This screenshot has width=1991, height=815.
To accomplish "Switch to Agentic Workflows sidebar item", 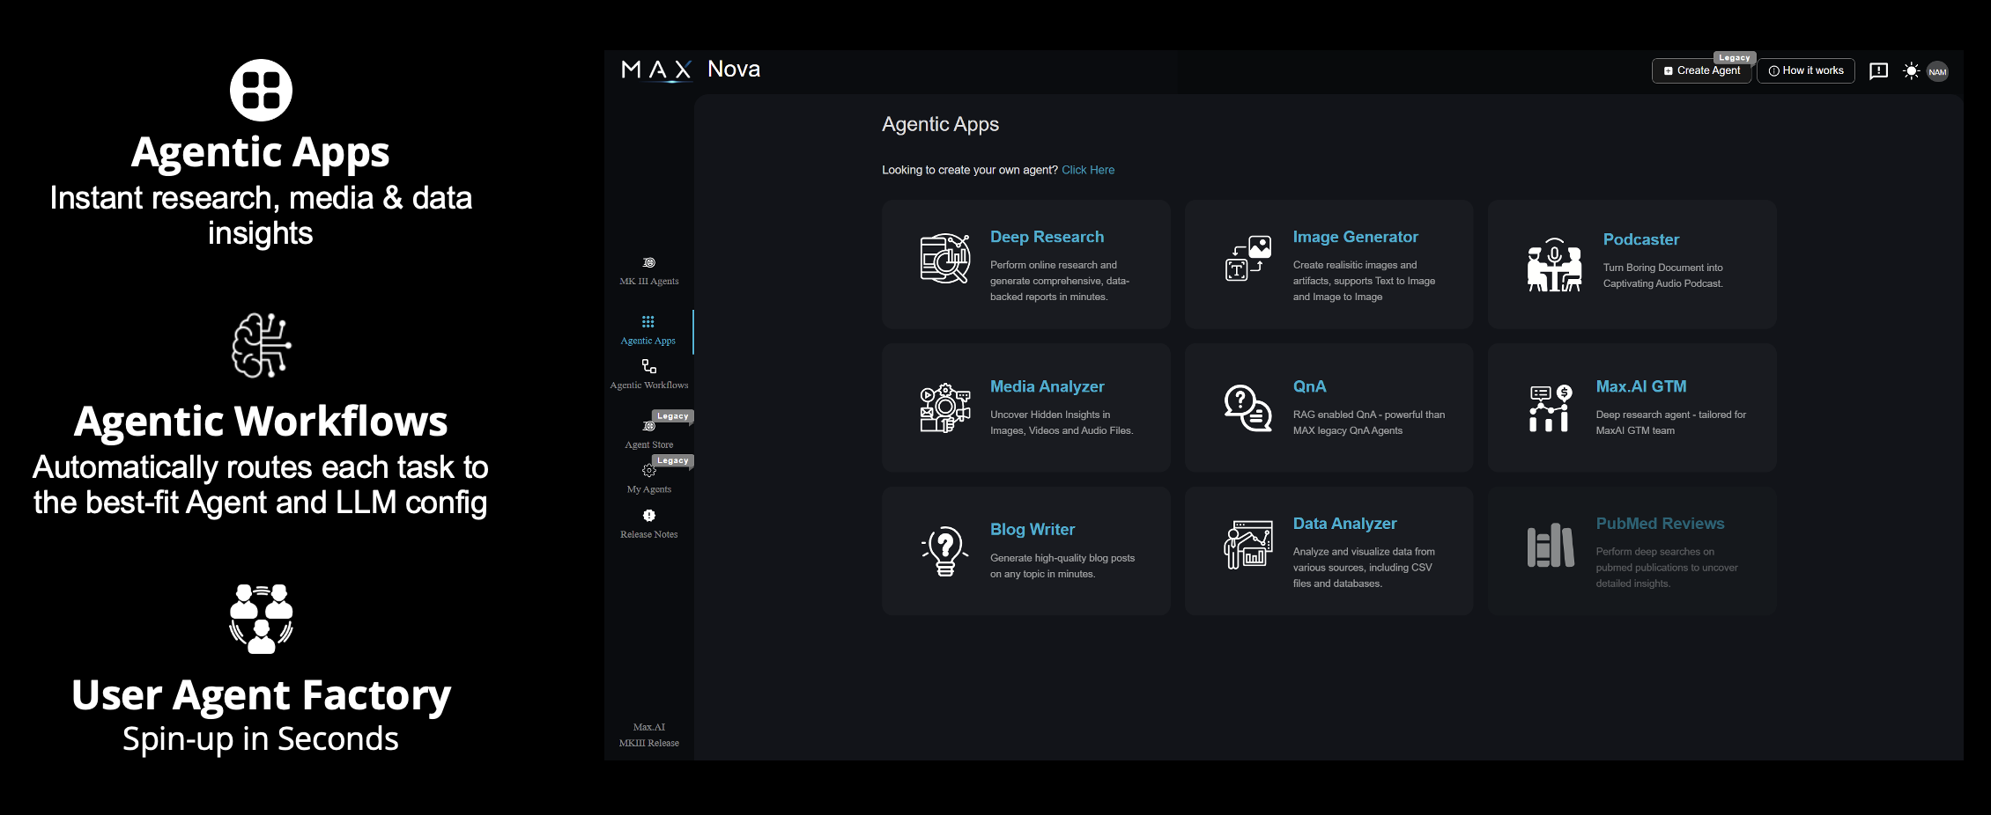I will click(649, 374).
